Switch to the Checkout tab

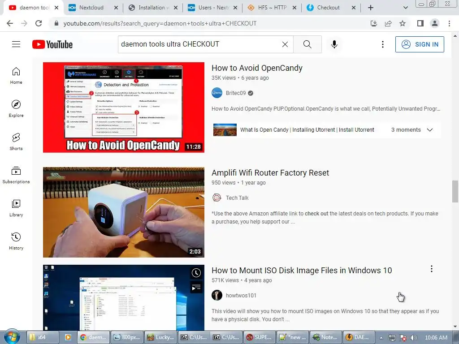click(328, 8)
